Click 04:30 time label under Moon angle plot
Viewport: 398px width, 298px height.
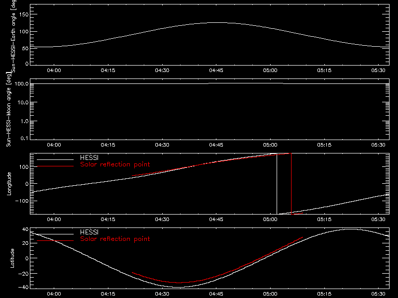click(162, 145)
